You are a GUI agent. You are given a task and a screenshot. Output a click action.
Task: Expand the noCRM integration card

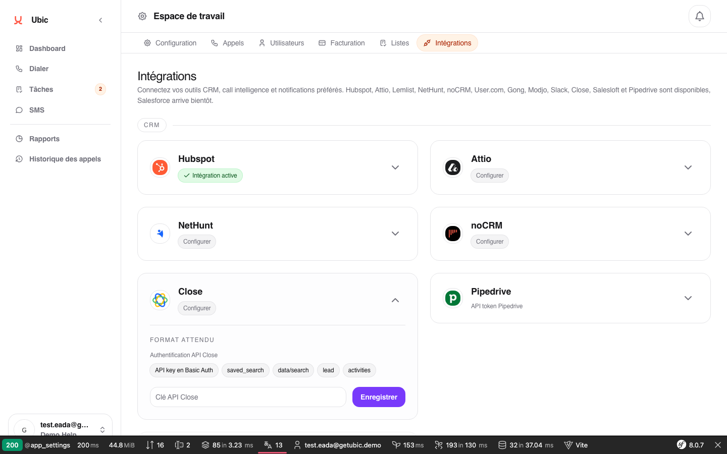point(688,234)
